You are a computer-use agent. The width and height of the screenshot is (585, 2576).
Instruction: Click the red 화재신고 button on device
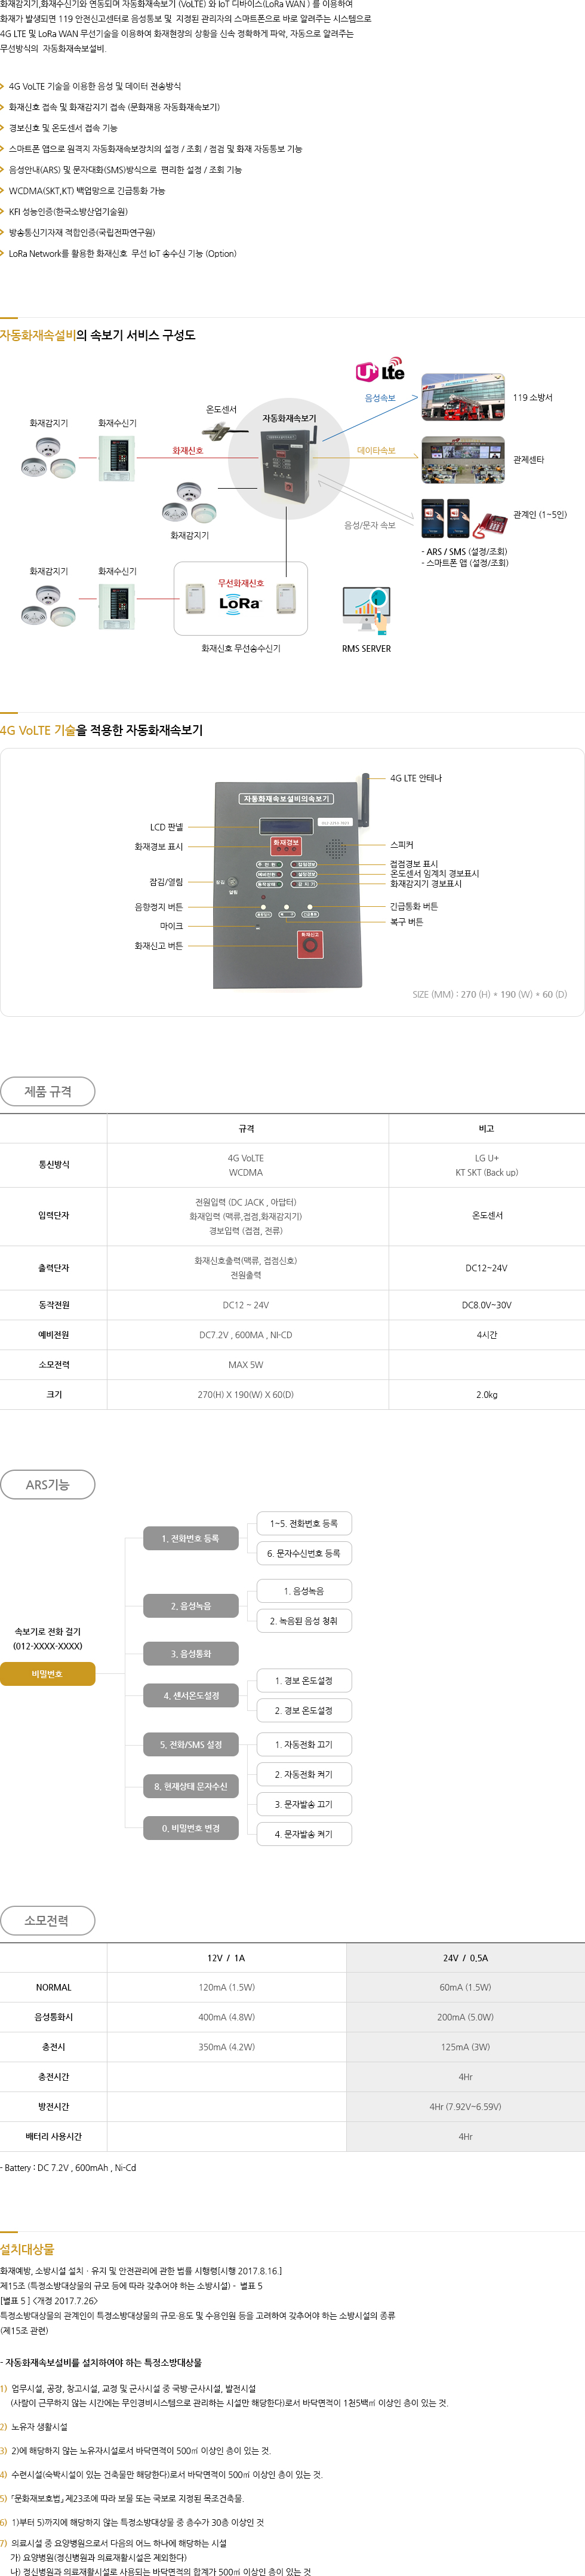(x=309, y=943)
